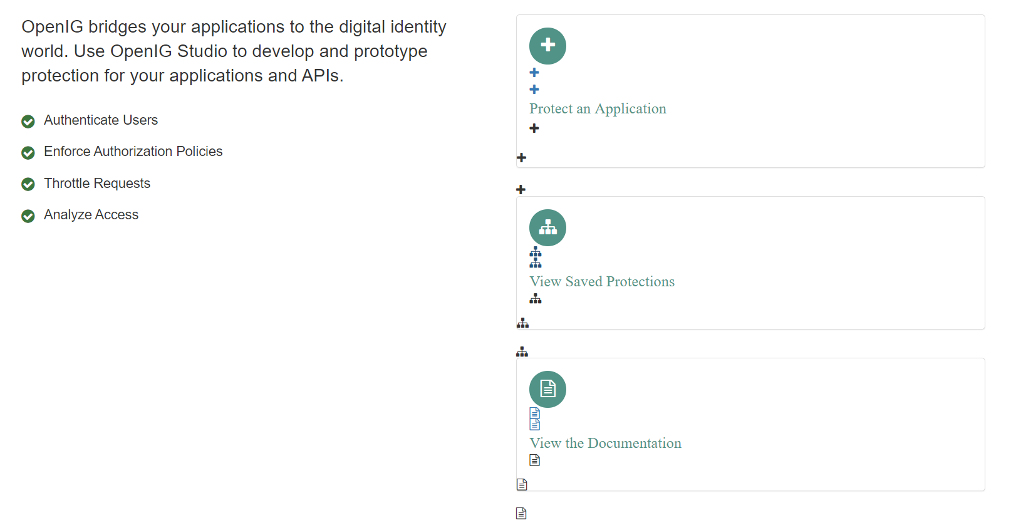Click the check icon beside Throttle Requests

[x=28, y=184]
